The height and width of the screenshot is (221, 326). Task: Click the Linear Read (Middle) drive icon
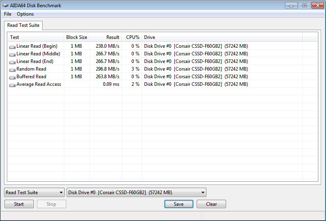tap(12, 55)
